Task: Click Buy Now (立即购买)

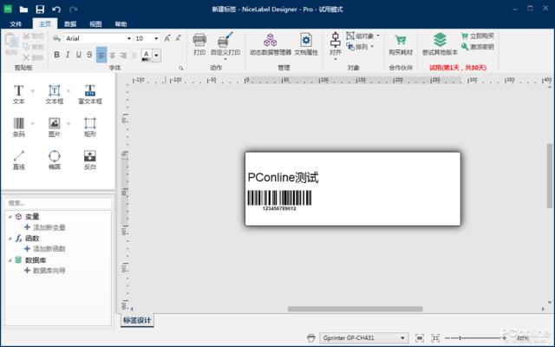Action: click(x=478, y=36)
